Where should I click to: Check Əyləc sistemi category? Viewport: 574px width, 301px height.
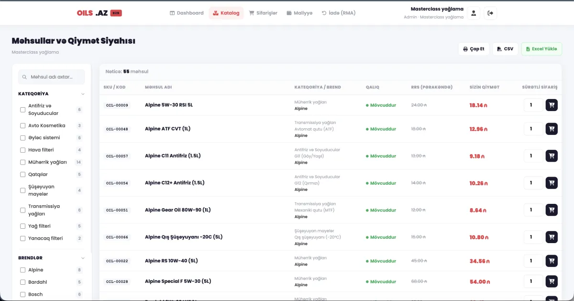(x=22, y=138)
